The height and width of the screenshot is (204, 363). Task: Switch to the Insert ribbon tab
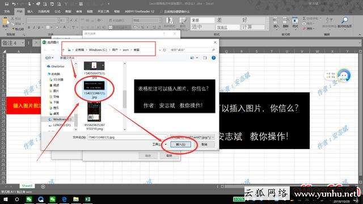point(30,11)
